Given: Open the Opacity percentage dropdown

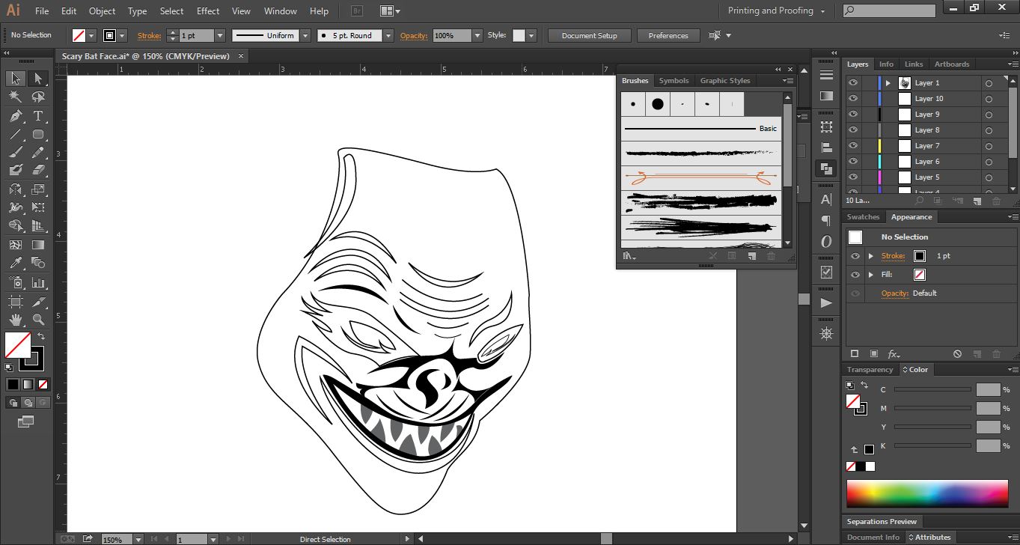Looking at the screenshot, I should [477, 36].
